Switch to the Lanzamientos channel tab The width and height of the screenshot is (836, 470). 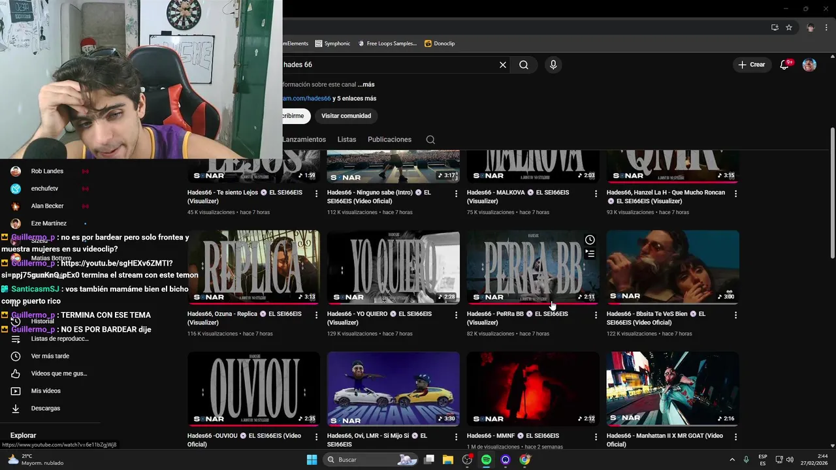304,140
